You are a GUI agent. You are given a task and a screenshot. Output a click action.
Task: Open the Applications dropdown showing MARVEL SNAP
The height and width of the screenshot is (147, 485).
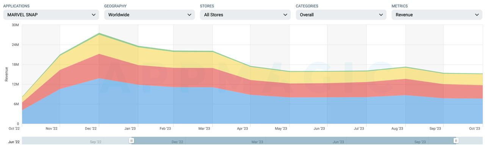tap(51, 15)
